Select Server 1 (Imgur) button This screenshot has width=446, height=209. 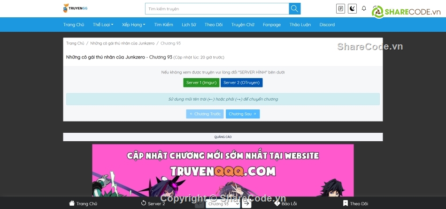201,82
